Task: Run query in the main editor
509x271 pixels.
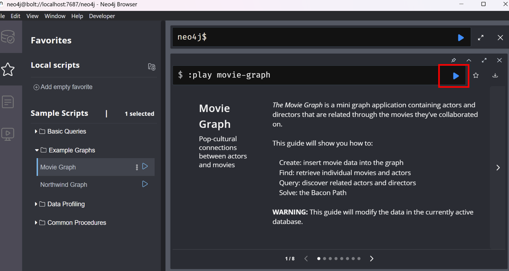Action: pos(461,37)
